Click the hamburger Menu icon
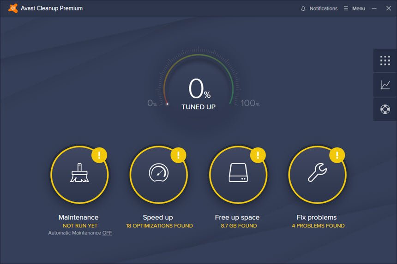 pyautogui.click(x=346, y=8)
